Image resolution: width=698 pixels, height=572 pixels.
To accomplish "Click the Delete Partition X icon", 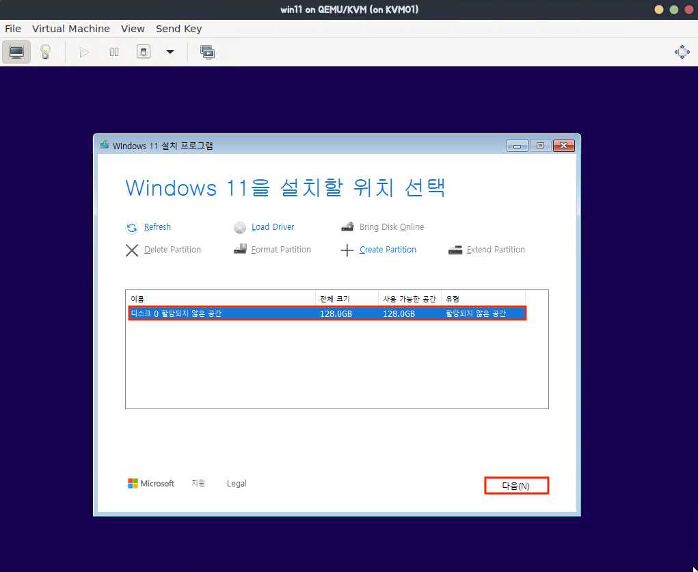I will [x=132, y=250].
